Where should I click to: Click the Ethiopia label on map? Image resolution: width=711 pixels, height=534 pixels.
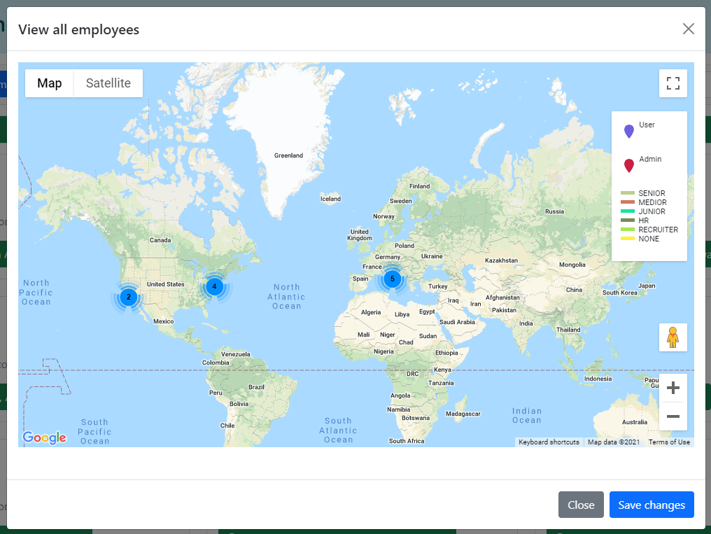(x=446, y=353)
